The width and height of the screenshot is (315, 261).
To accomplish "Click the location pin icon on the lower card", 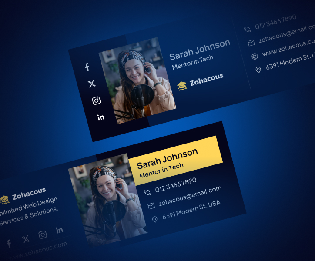I will (154, 219).
